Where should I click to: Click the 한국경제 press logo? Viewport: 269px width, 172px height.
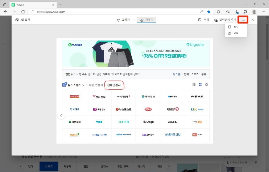point(75,109)
